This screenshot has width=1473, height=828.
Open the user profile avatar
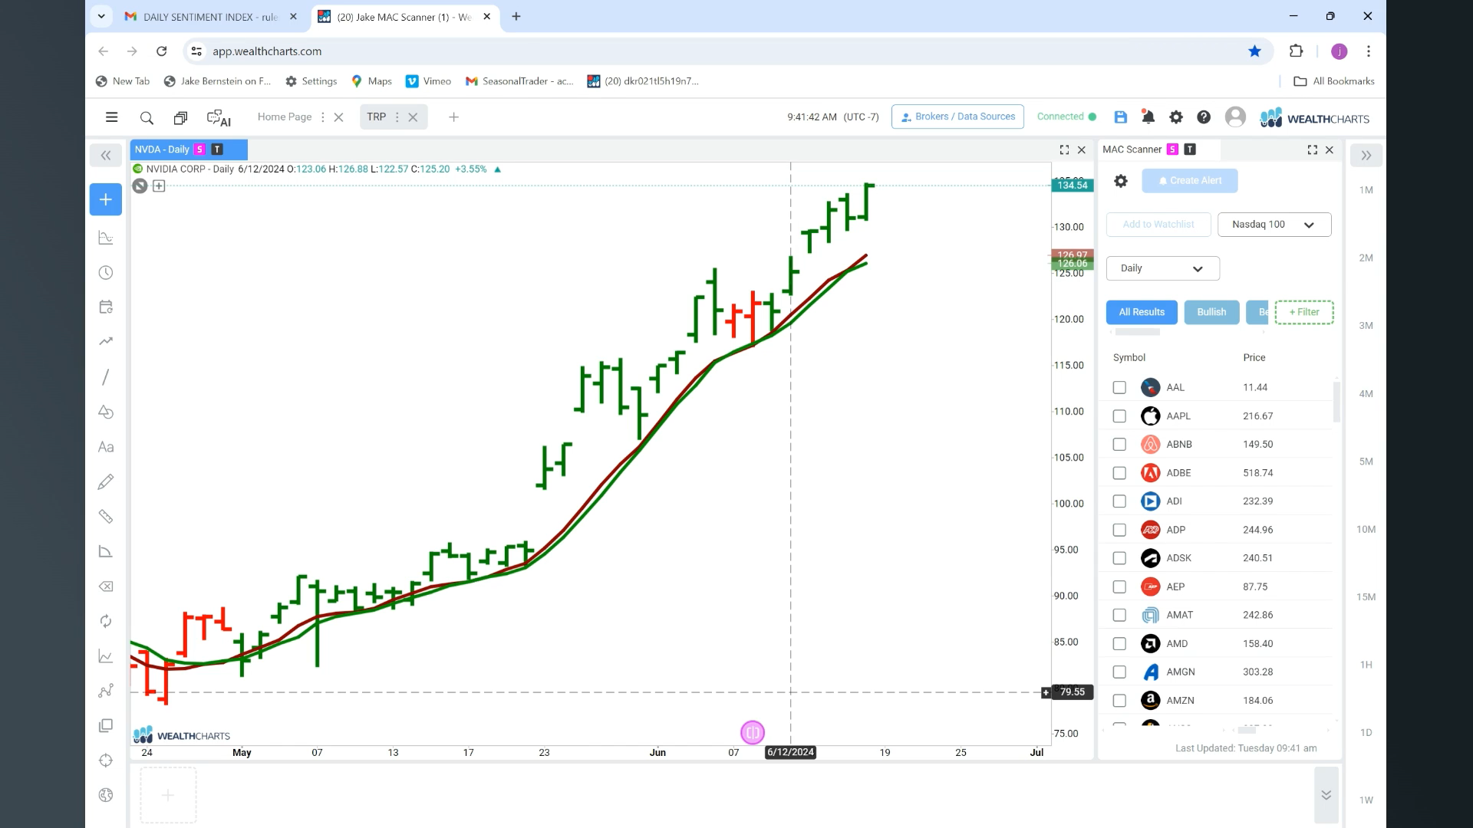tap(1235, 117)
